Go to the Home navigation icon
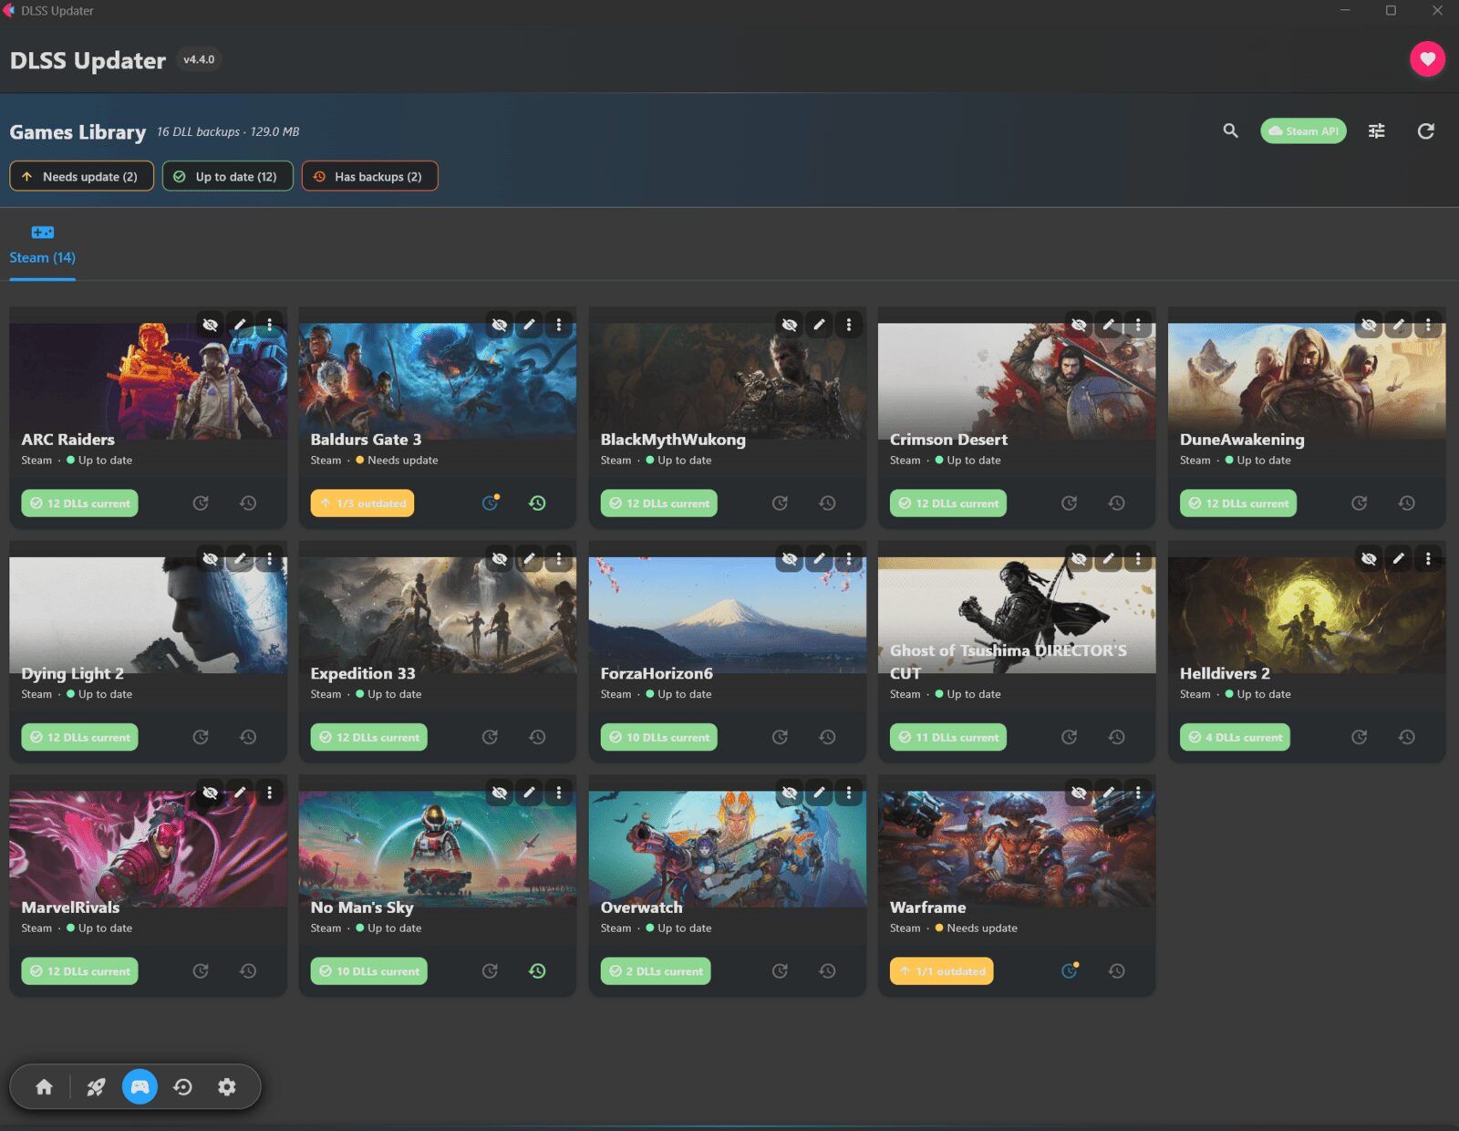This screenshot has height=1131, width=1459. (x=44, y=1086)
